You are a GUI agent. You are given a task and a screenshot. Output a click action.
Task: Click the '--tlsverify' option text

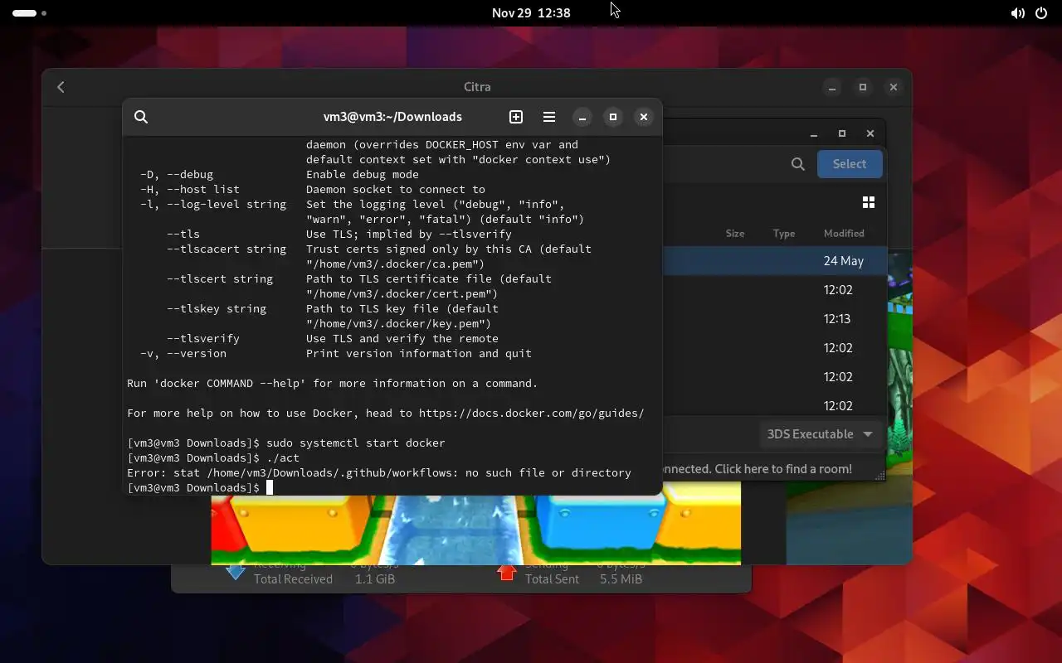coord(203,338)
